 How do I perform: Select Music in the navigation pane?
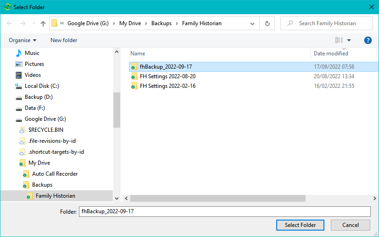coord(32,53)
